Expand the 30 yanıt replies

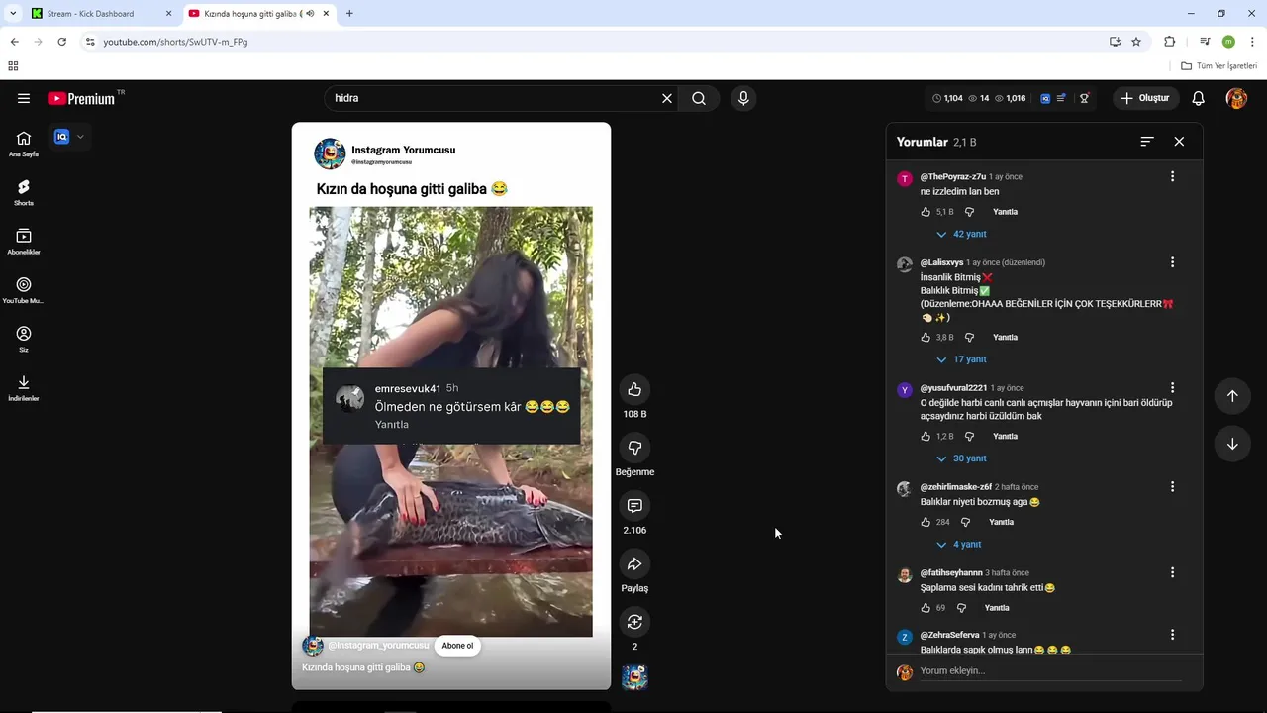coord(962,458)
